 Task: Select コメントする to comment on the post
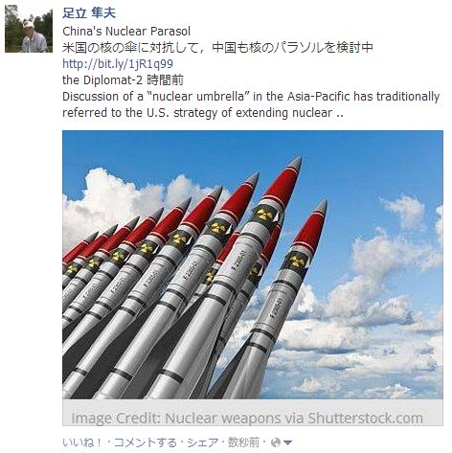(x=146, y=442)
